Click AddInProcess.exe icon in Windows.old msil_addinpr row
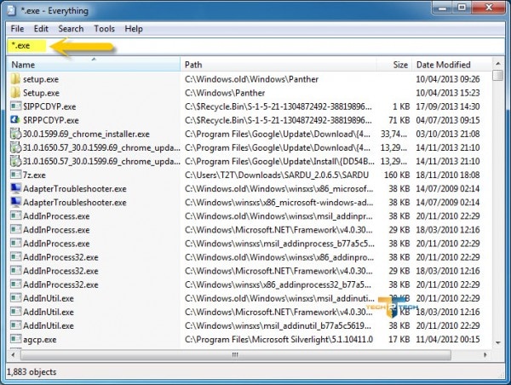 point(15,215)
